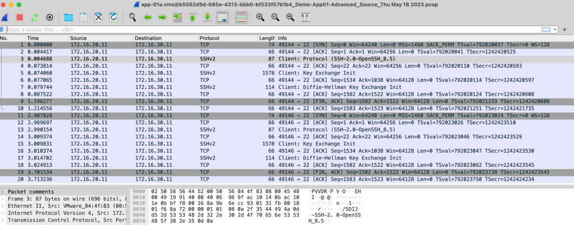
Task: Restart the current capture
Action: [x=34, y=17]
